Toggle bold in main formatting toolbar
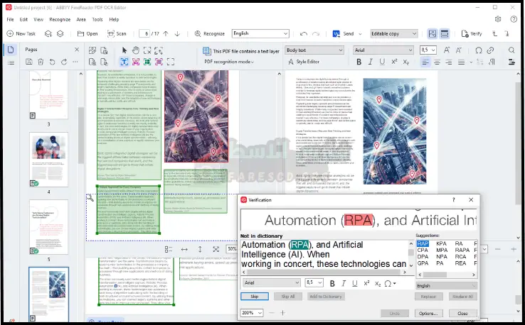 359,62
